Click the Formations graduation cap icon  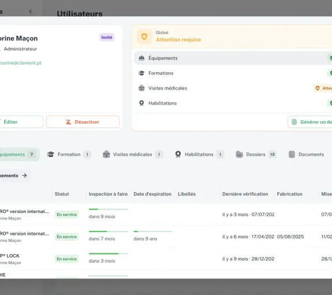[x=141, y=73]
